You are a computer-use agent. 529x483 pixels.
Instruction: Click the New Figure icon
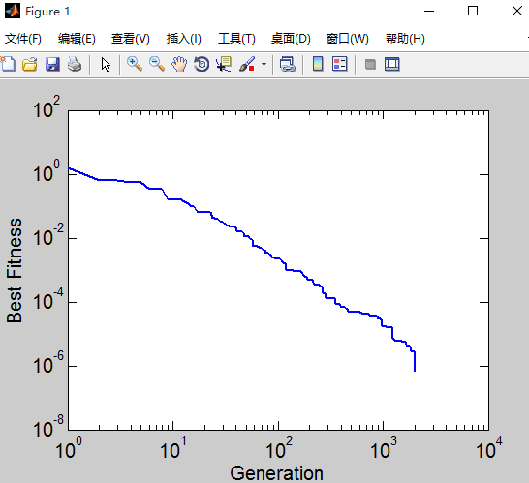tap(7, 64)
